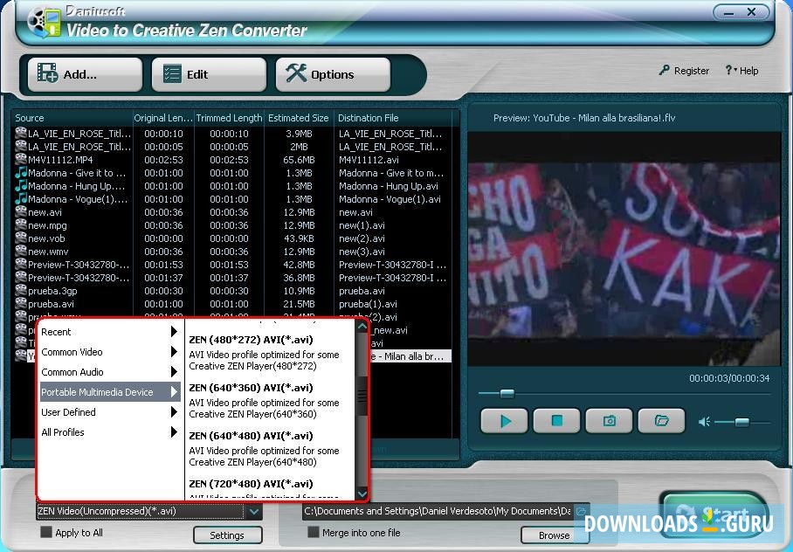The width and height of the screenshot is (793, 552).
Task: Click the profile list scrollbar thumb
Action: pyautogui.click(x=362, y=396)
